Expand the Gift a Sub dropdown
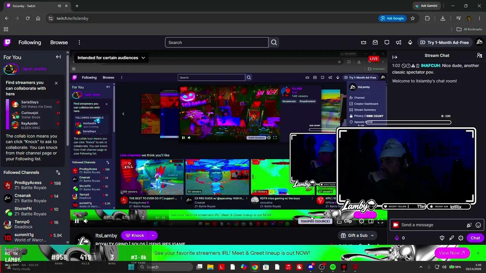Screen dimensions: 486x273 coord(372,235)
